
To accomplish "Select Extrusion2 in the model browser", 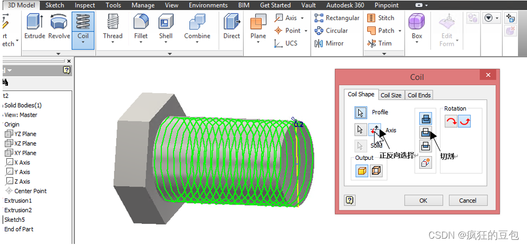I will click(x=18, y=210).
